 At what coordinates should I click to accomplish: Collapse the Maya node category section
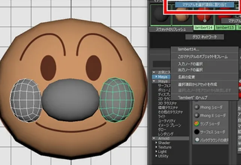coord(154,81)
